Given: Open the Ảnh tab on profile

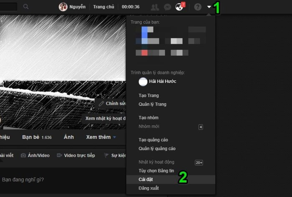Looking at the screenshot, I should (69, 137).
